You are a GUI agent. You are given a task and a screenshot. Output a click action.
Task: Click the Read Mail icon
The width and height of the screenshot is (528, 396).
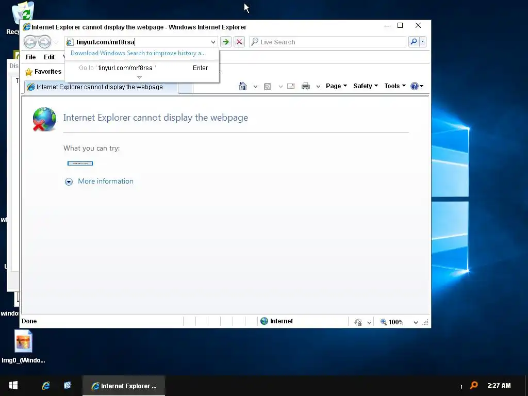pos(291,86)
